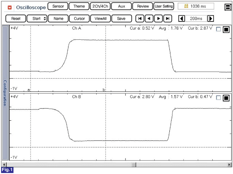Step forward one frame
Screen dimensions: 233x174
pyautogui.click(x=158, y=19)
